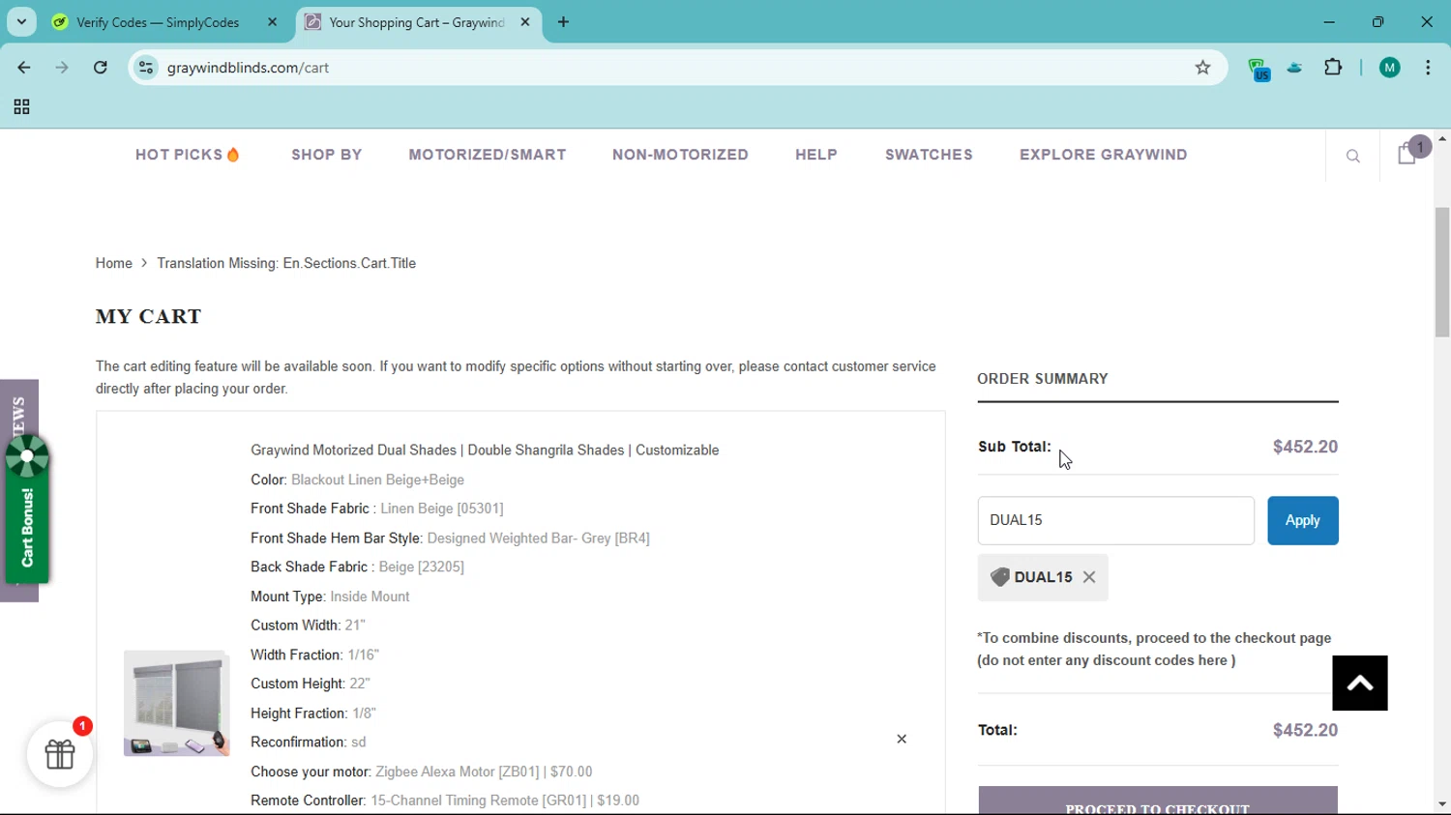Screen dimensions: 1451x815
Task: Open MOTORIZED/SMART menu
Action: coord(488,155)
